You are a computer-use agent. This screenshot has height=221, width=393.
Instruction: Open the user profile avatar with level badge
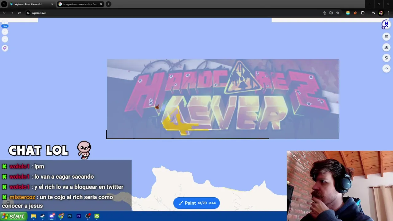(x=385, y=25)
